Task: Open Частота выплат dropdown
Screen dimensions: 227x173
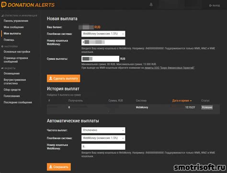Action: click(x=103, y=130)
